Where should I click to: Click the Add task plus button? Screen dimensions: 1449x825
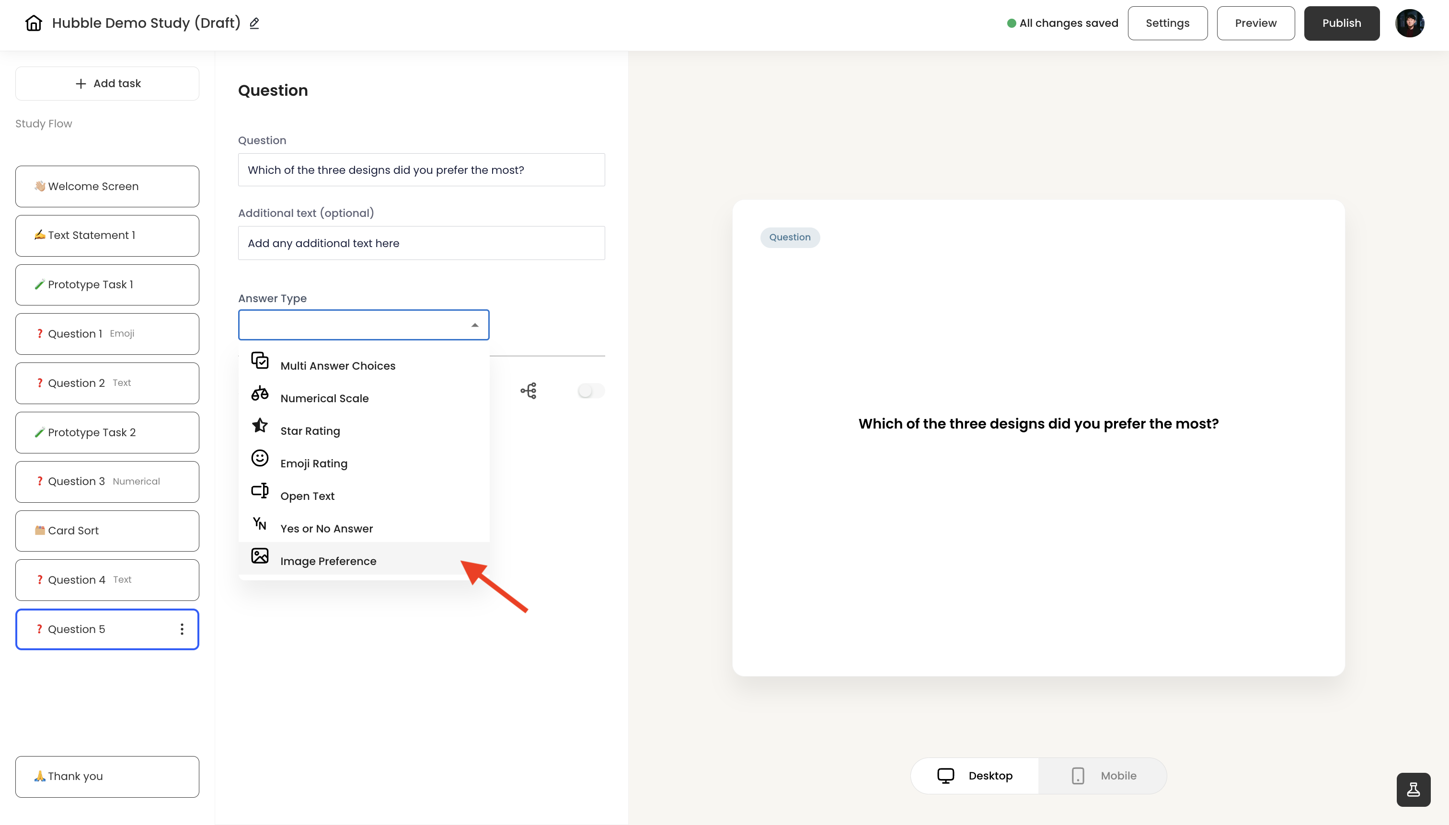point(107,83)
